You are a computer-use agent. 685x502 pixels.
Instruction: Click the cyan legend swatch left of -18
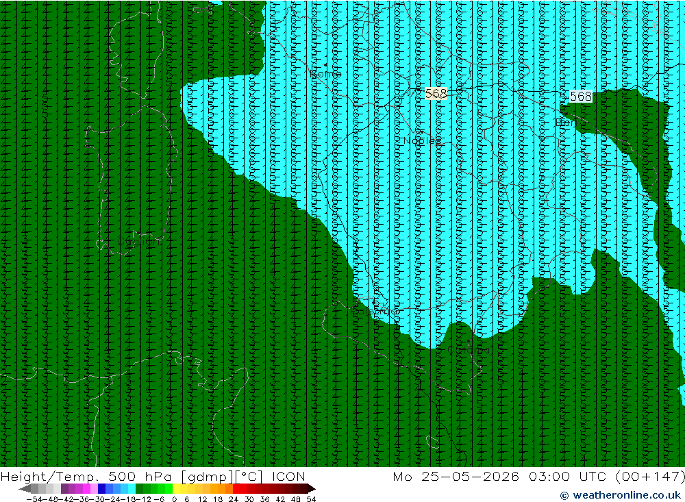(132, 489)
